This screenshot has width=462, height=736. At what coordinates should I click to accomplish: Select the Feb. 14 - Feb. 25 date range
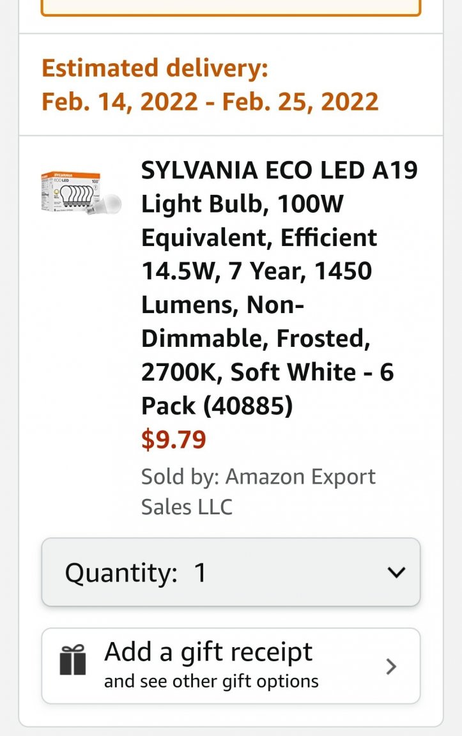coord(210,102)
